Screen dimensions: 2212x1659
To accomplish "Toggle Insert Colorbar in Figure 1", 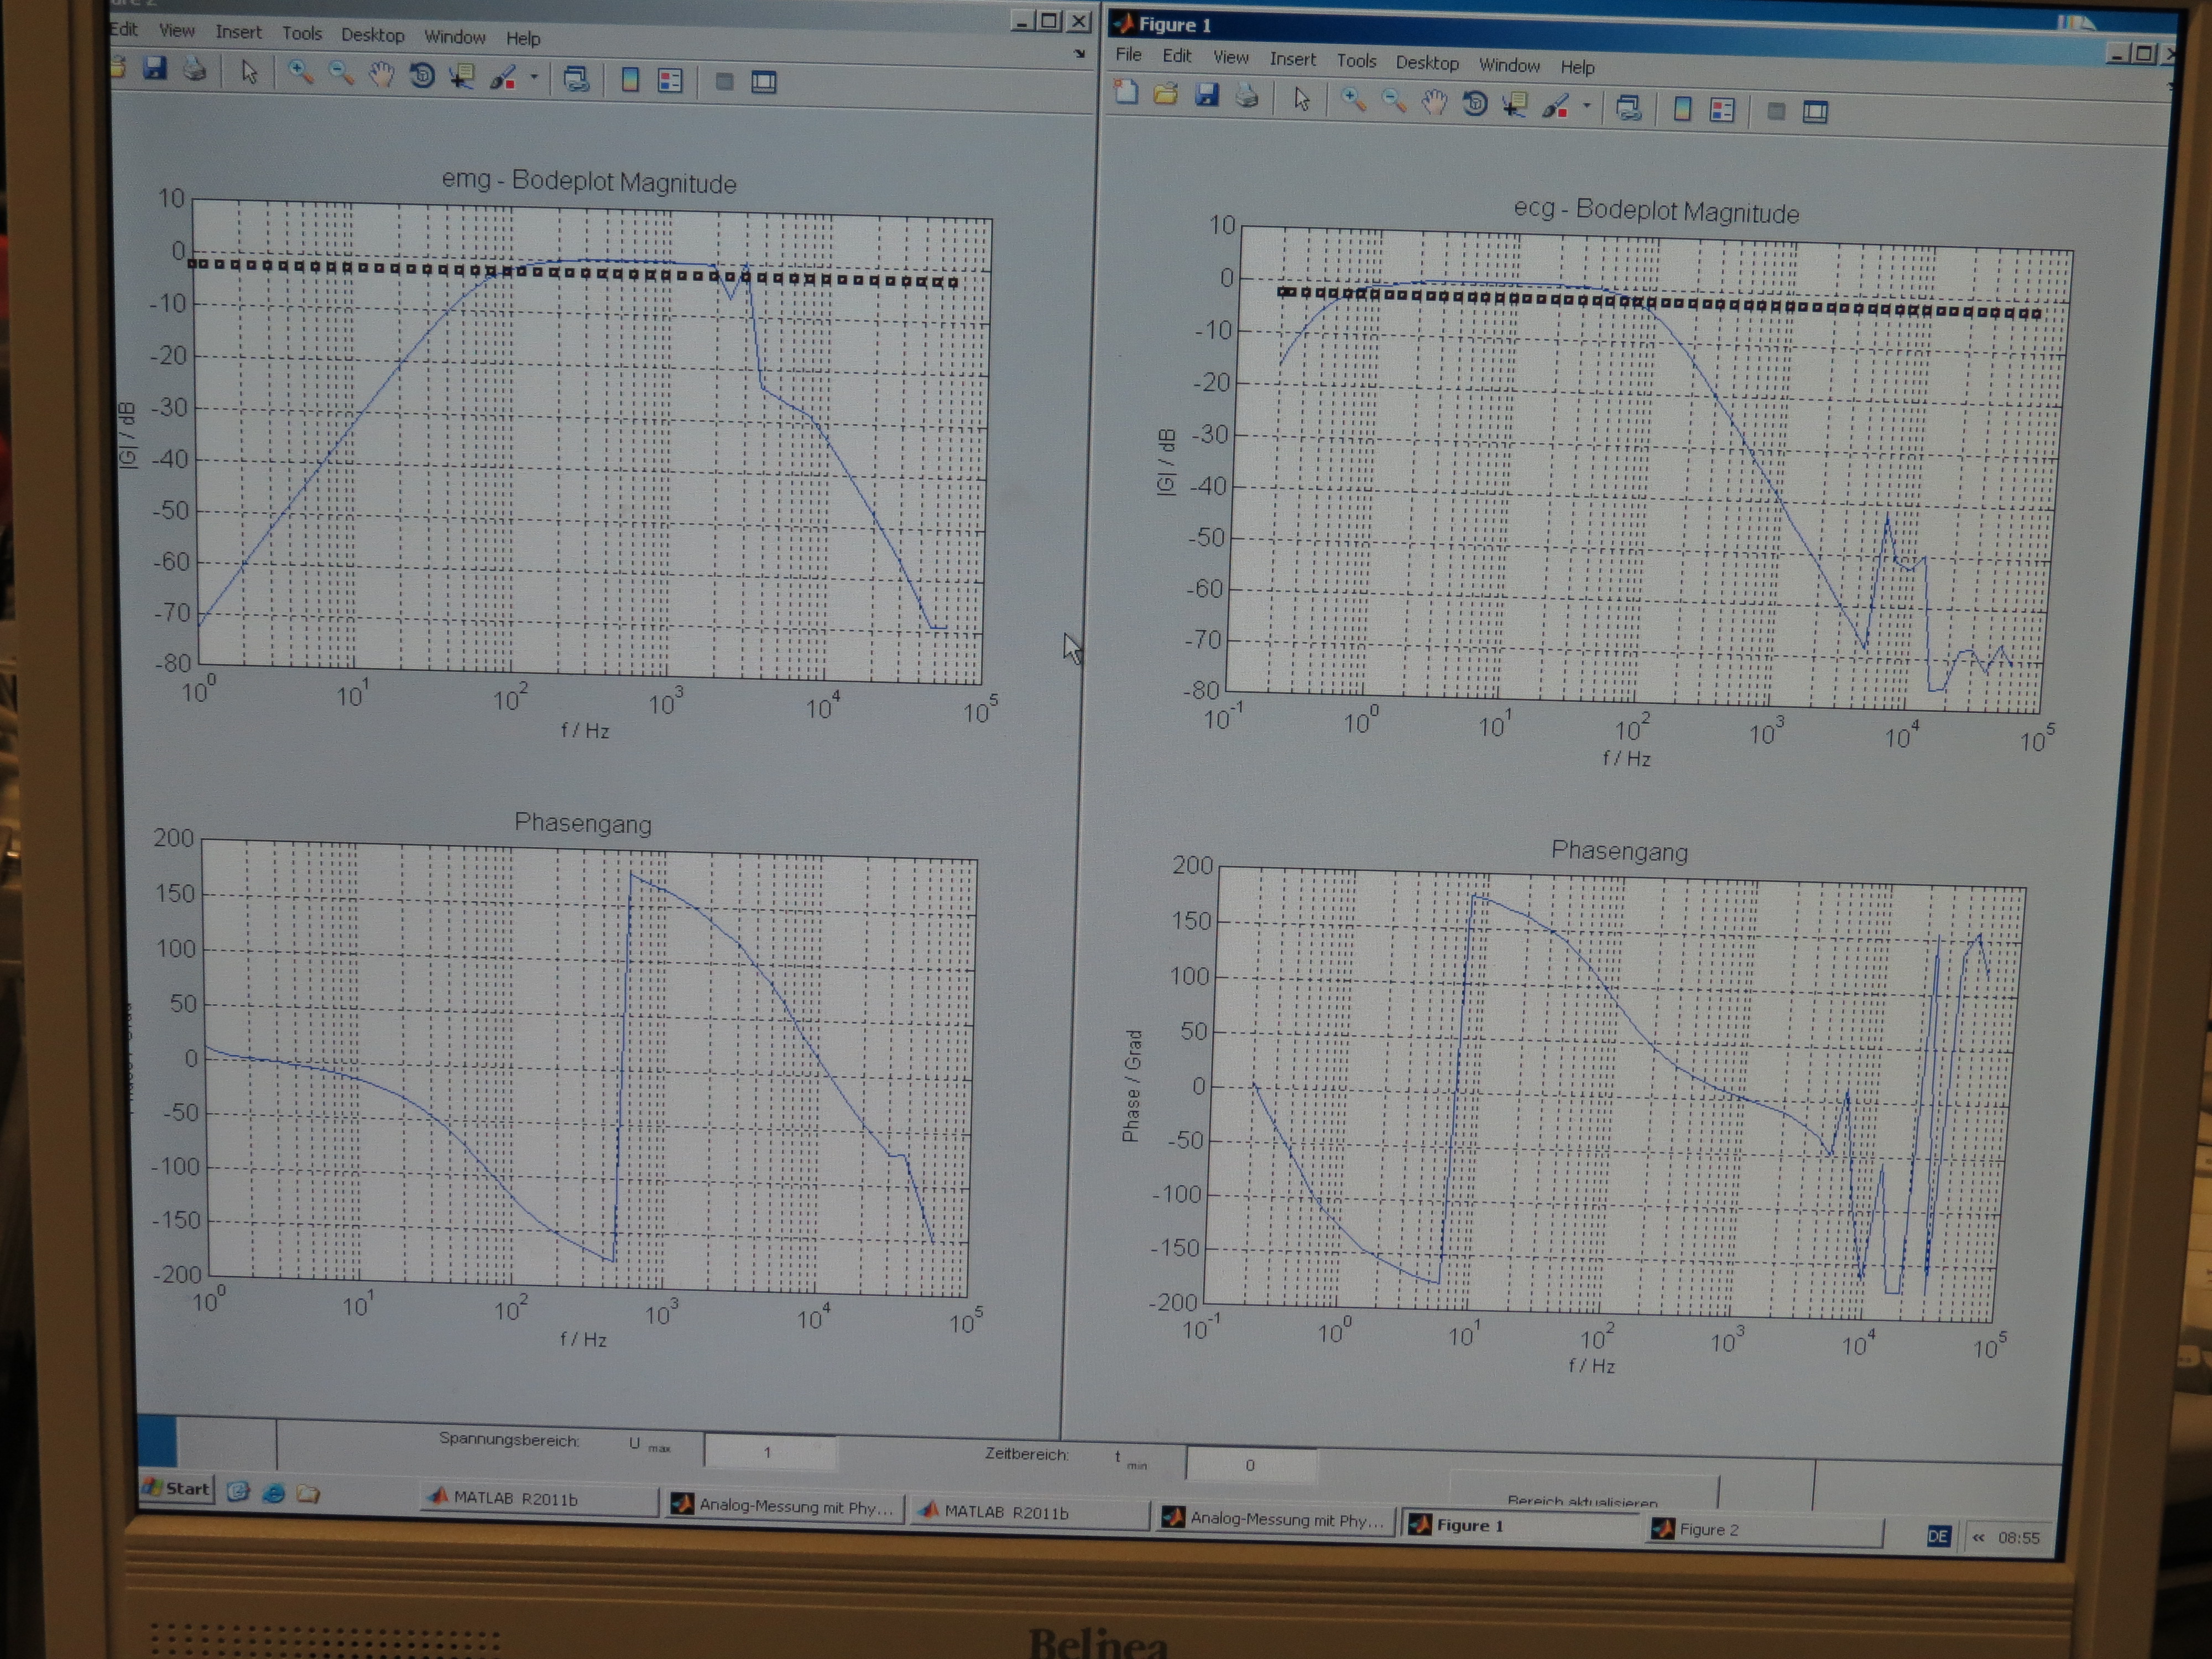I will pyautogui.click(x=1682, y=108).
